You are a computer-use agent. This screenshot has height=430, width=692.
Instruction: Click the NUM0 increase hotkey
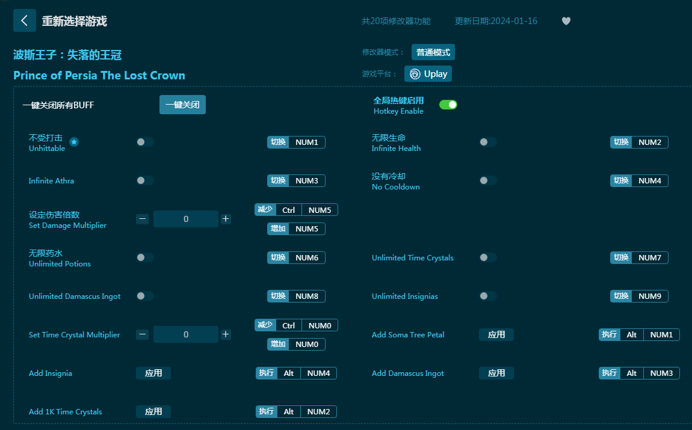tap(296, 344)
